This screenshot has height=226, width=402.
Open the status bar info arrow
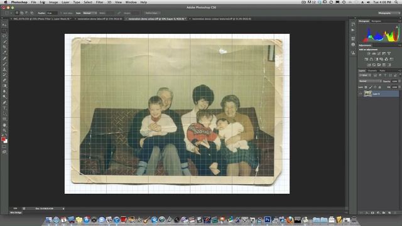pyautogui.click(x=63, y=208)
